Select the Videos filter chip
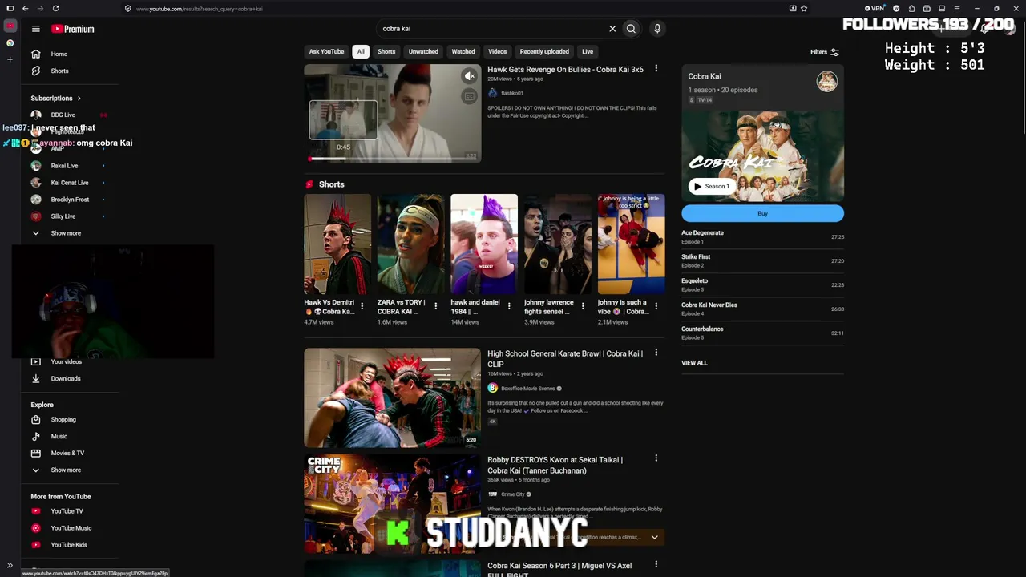Screen dimensions: 1026x577 [x=498, y=52]
